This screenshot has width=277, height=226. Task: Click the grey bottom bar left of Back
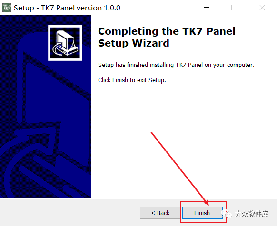click(x=70, y=212)
